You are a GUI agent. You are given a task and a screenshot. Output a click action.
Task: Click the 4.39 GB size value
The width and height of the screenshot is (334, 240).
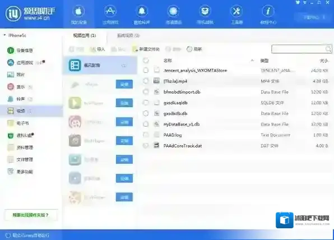320,81
